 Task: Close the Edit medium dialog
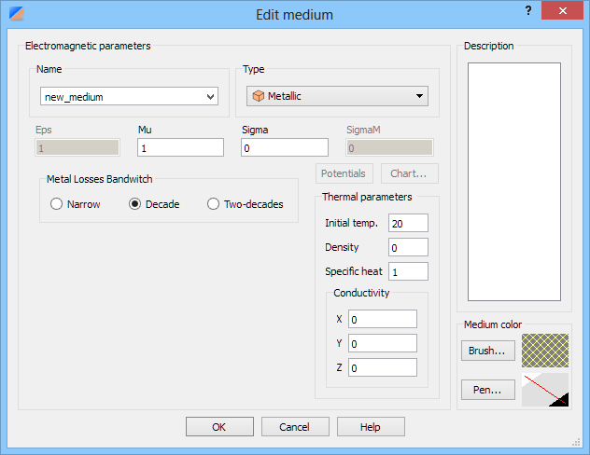pos(562,10)
